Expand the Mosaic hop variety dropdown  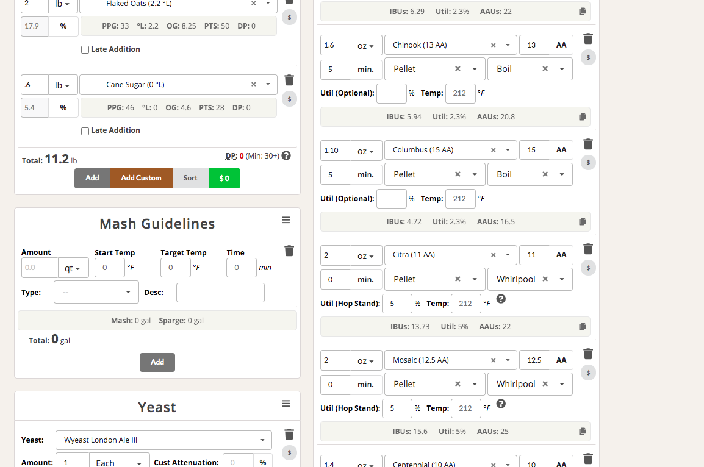coord(508,360)
